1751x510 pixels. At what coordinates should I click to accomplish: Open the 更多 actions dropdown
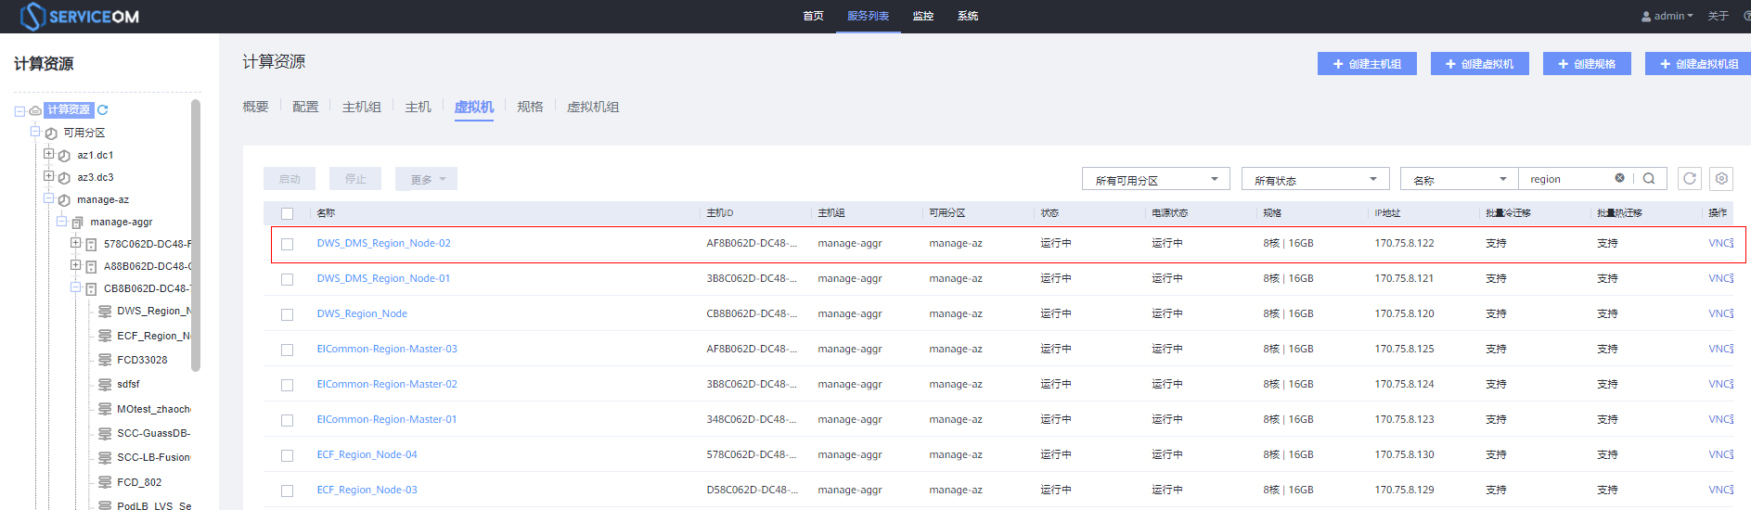click(426, 179)
